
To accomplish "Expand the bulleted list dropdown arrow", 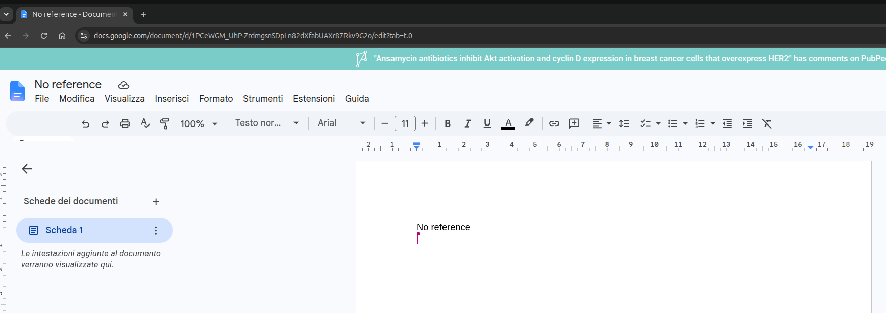I will 685,123.
